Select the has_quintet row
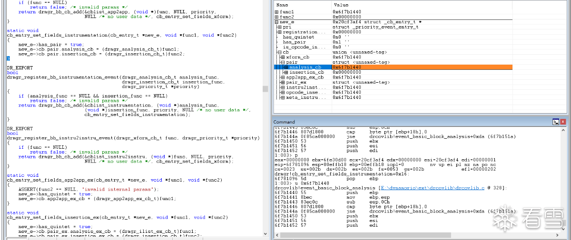The height and width of the screenshot is (240, 571). 393,37
